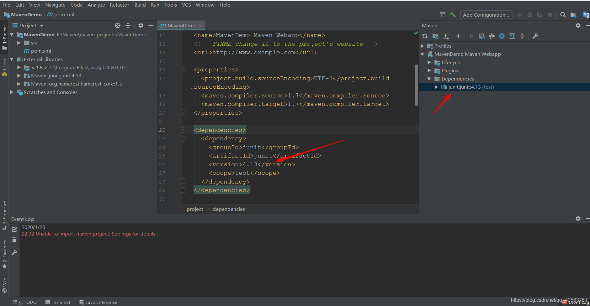Open the Help menu
This screenshot has width=590, height=306.
click(225, 5)
